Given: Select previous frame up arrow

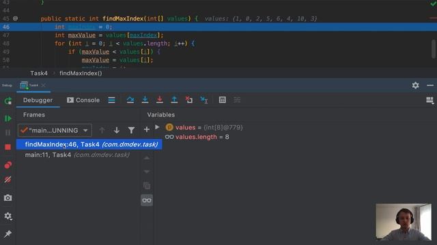Looking at the screenshot, I should click(102, 130).
